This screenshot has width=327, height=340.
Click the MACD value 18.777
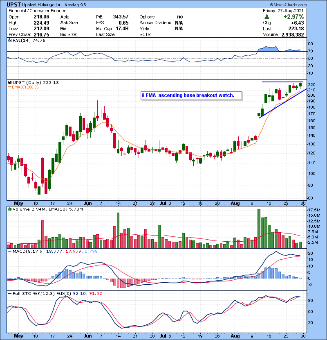pyautogui.click(x=54, y=252)
